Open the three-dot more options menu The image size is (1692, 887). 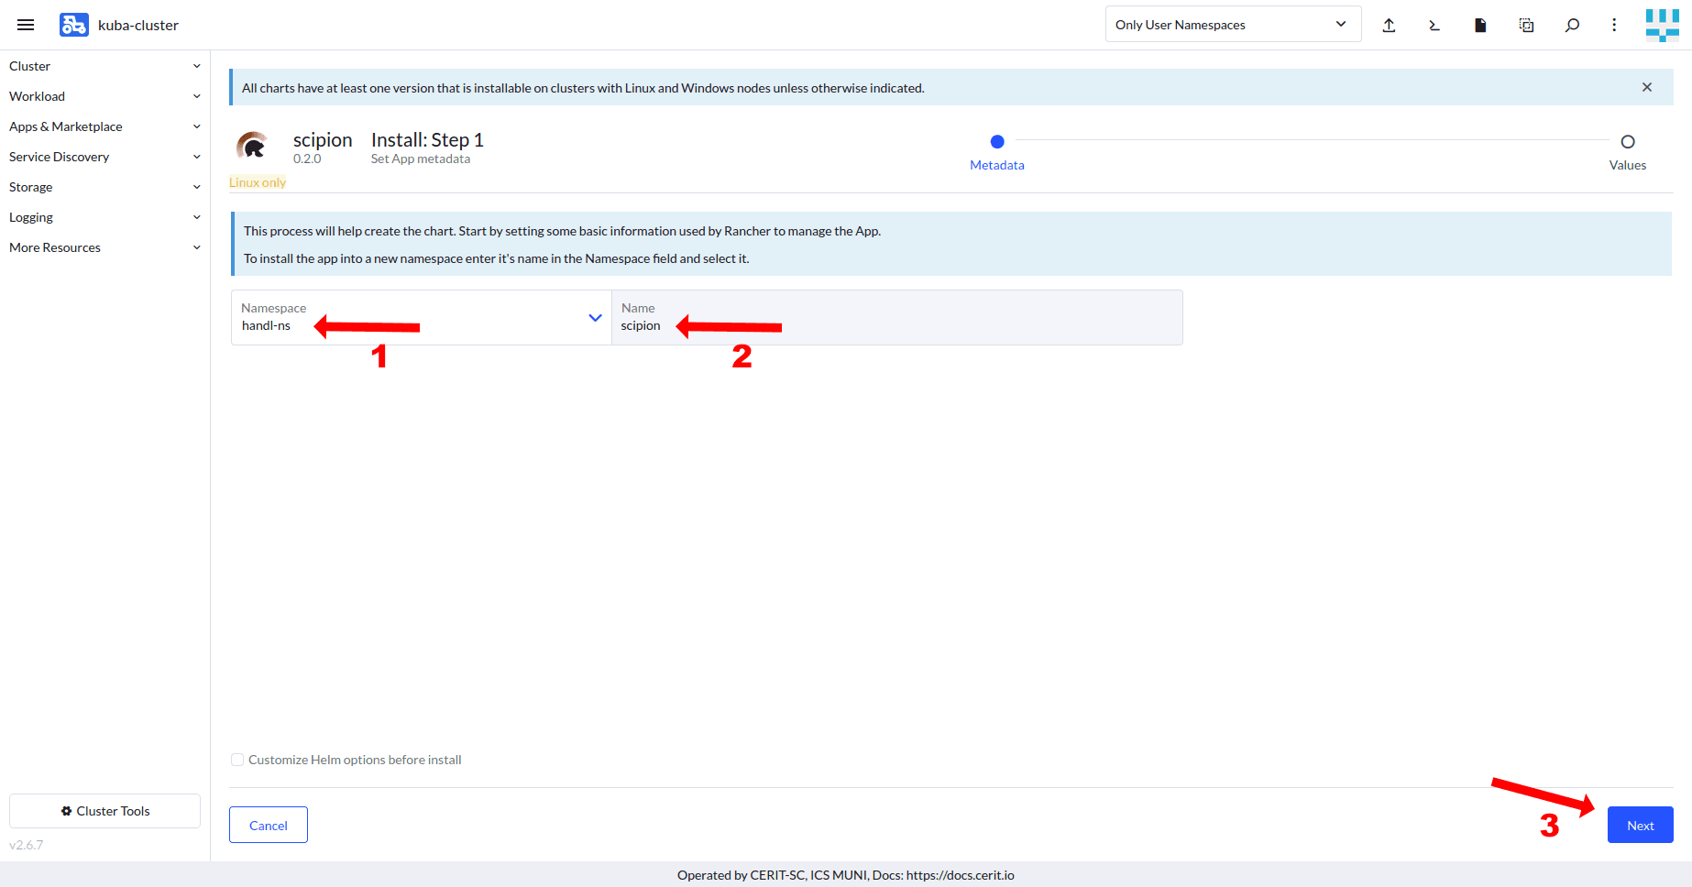(x=1614, y=25)
